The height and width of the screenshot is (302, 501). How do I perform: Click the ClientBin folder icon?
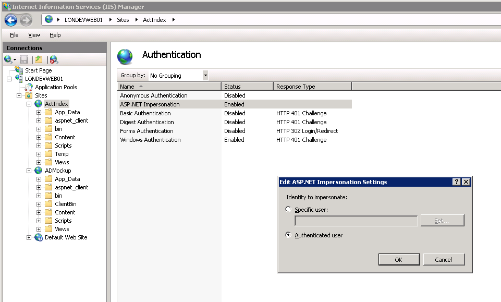pyautogui.click(x=48, y=204)
